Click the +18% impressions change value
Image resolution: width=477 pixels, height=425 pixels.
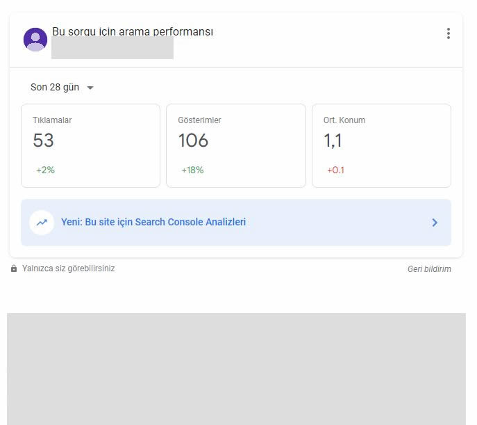coord(192,170)
